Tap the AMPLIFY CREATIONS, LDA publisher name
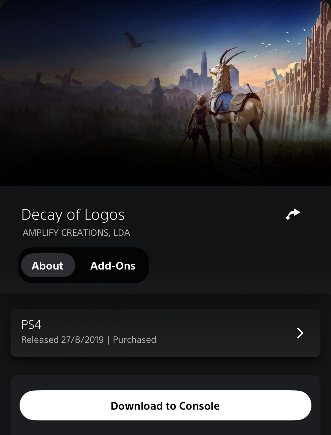The height and width of the screenshot is (435, 331). coord(76,233)
